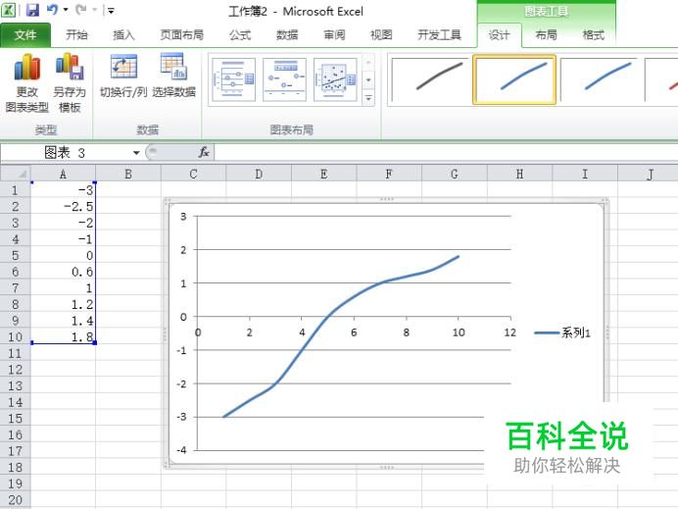678x509 pixels.
Task: Apply the first chart layout thumbnail
Action: click(234, 79)
